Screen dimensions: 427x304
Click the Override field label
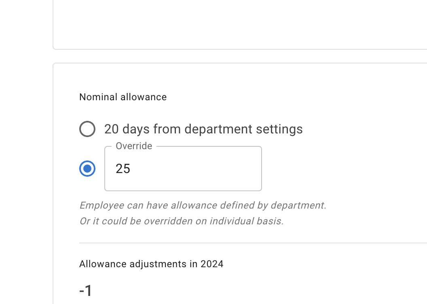click(134, 146)
